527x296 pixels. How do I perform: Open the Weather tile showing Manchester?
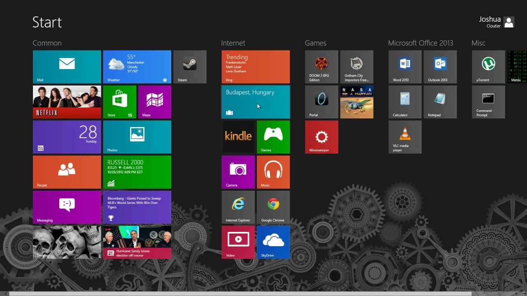pyautogui.click(x=137, y=67)
